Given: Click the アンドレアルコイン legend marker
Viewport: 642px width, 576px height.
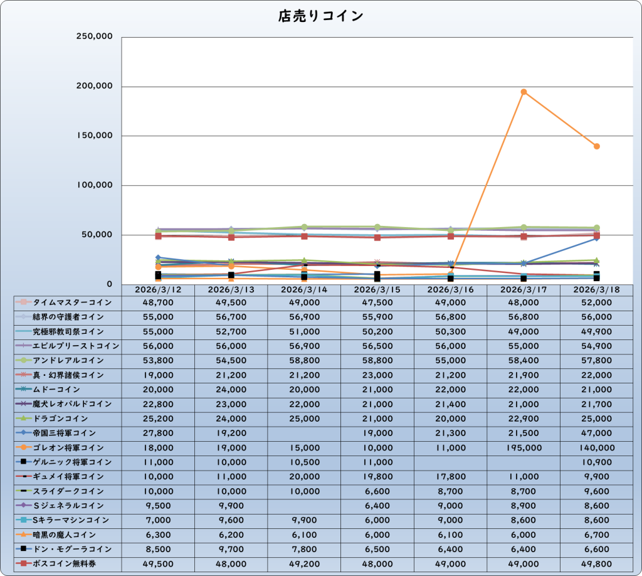Looking at the screenshot, I should 23,361.
